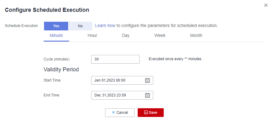Select the Day scheduling tab
Screen dimensions: 271x125
126,35
